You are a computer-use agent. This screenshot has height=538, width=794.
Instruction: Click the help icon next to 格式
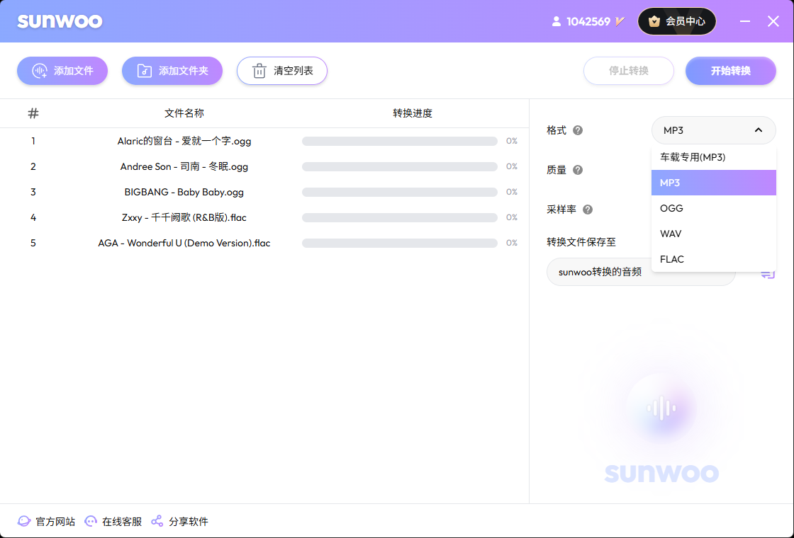coord(578,130)
